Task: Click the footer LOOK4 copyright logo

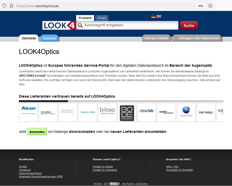Action: pos(115,184)
